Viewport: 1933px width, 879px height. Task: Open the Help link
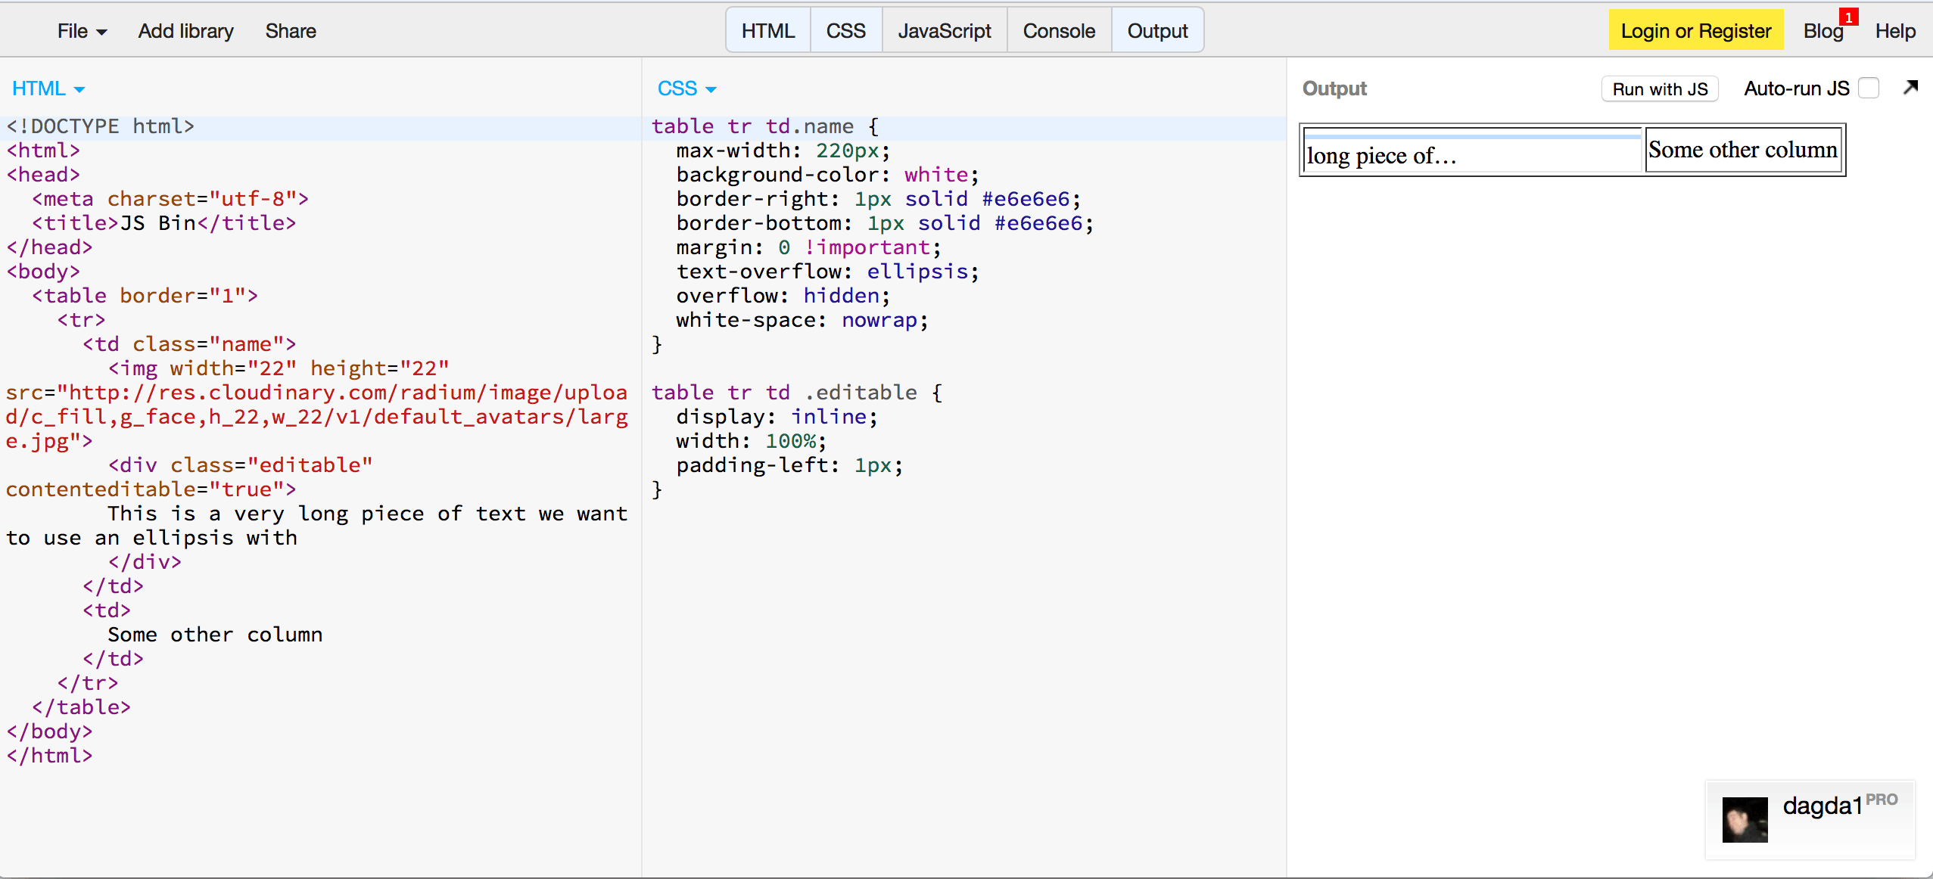point(1895,31)
